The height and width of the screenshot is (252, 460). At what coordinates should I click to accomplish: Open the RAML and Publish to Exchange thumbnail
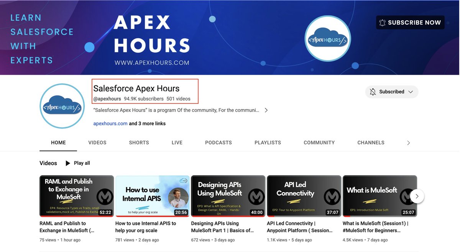pyautogui.click(x=77, y=196)
